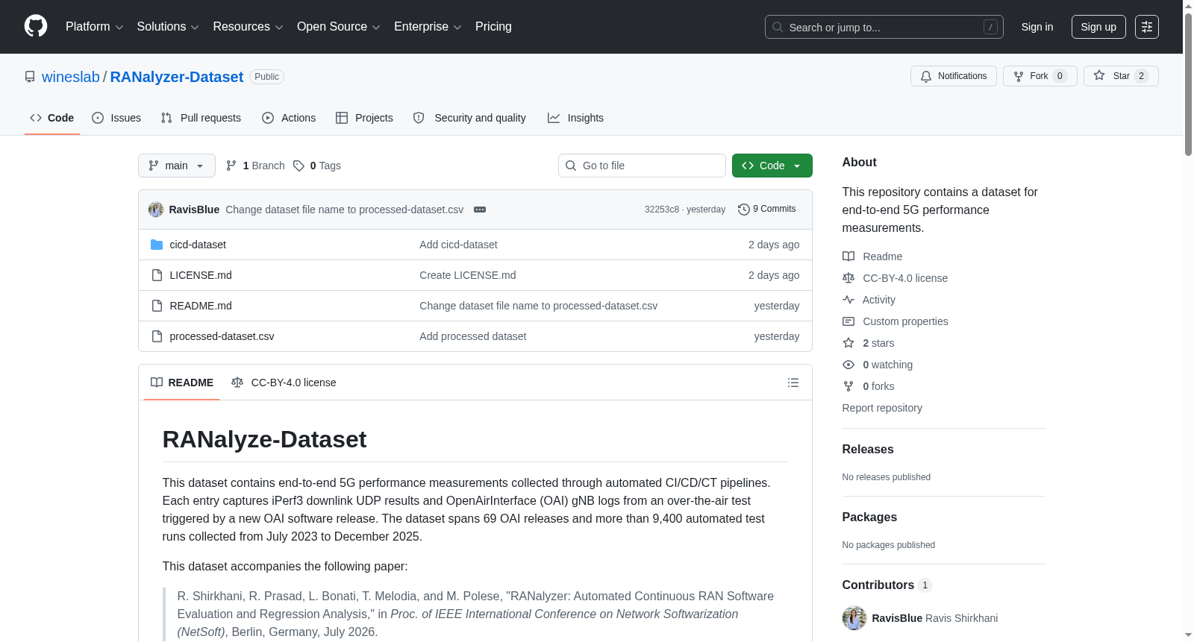
Task: Switch to the Issues tab
Action: (x=116, y=118)
